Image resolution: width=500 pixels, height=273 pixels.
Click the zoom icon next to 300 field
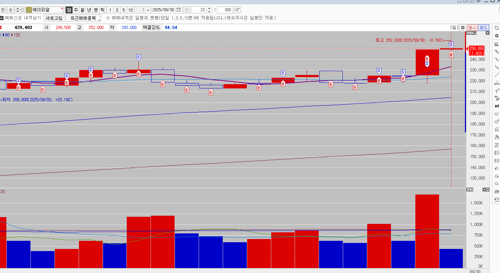tap(237, 10)
